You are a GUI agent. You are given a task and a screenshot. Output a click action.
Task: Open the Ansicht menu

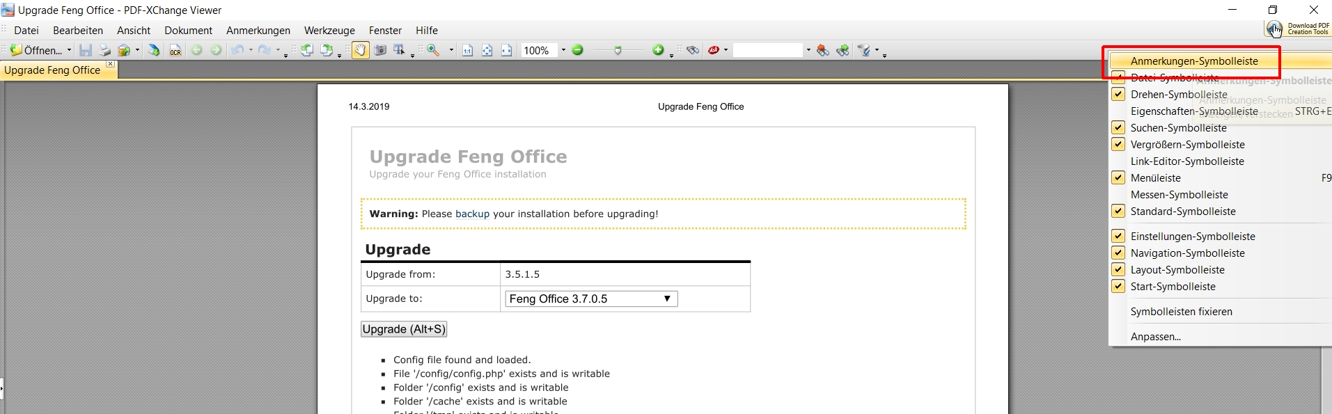point(134,31)
